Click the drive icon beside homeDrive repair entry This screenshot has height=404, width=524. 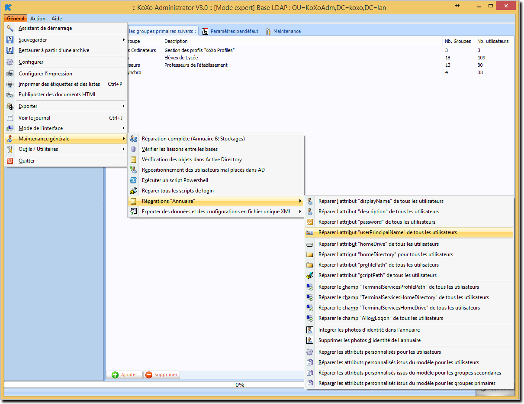tap(310, 244)
